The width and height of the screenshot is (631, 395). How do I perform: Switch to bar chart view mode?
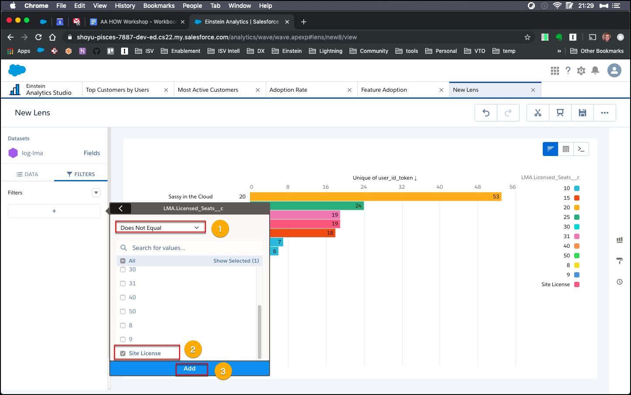[551, 149]
